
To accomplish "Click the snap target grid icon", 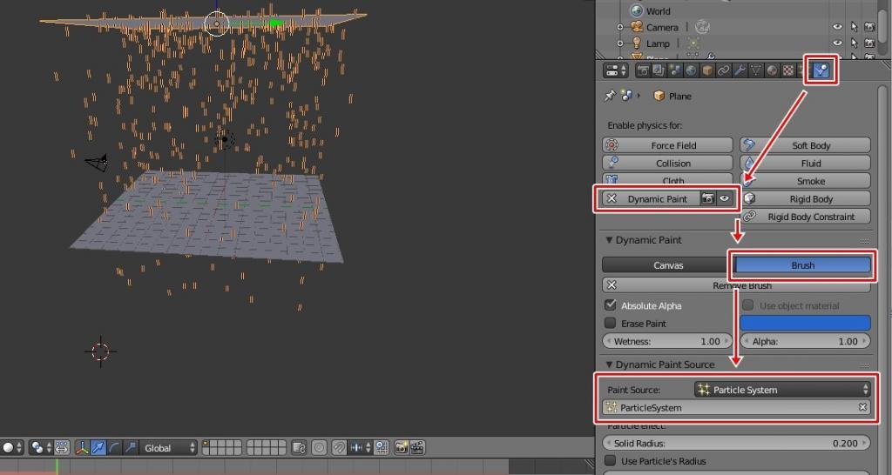I will pyautogui.click(x=382, y=448).
